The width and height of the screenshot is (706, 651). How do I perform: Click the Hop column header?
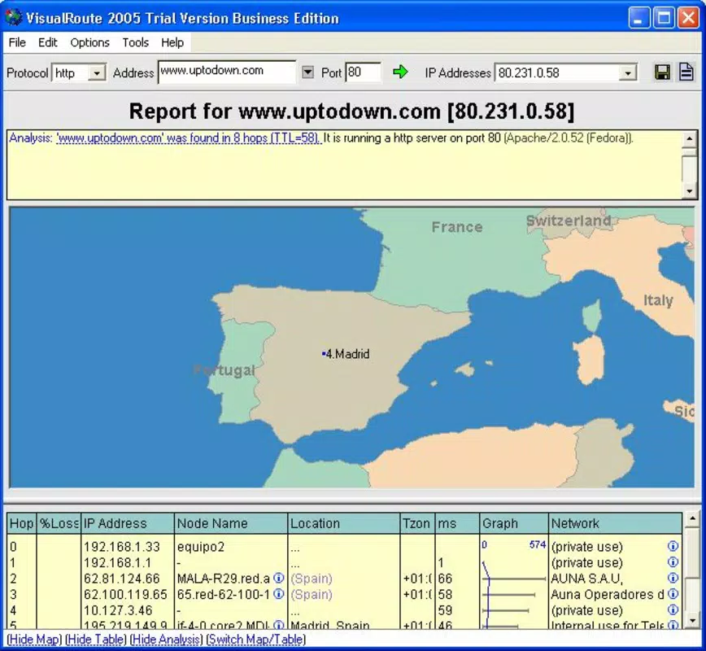22,523
